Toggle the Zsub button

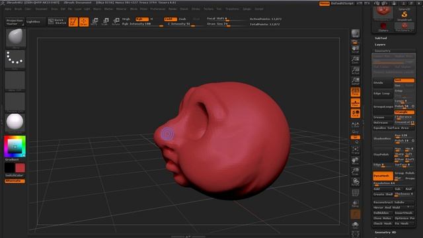[182, 19]
